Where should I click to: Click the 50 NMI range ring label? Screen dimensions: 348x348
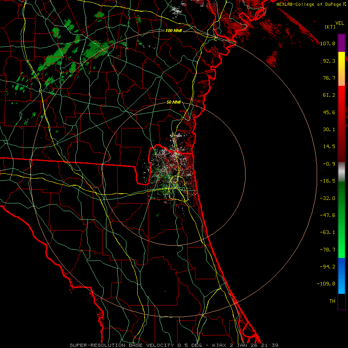click(174, 102)
